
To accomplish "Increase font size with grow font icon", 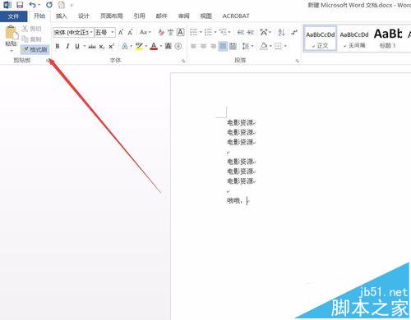I will (121, 33).
